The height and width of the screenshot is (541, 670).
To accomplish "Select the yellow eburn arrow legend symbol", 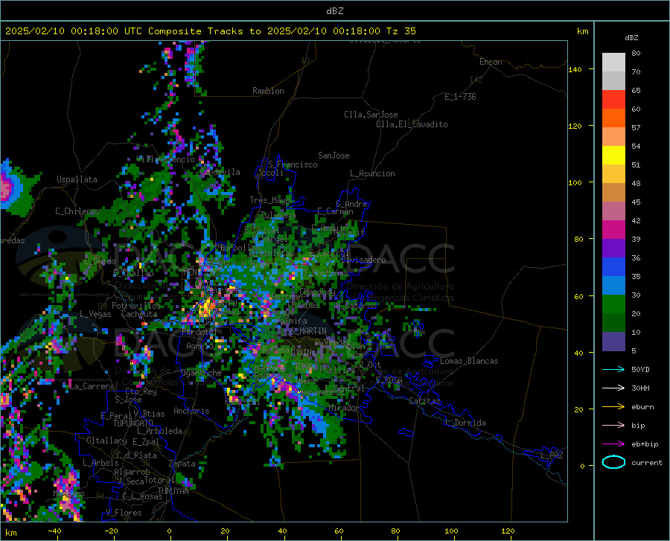I will pos(613,406).
